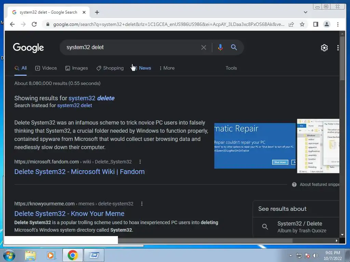The image size is (350, 262).
Task: Launch Windows Media Player from taskbar
Action: pos(51,255)
